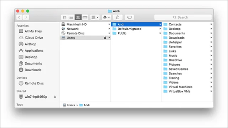This screenshot has width=228, height=128.
Task: Expand arrow beside Contacts
Action: (x=211, y=24)
